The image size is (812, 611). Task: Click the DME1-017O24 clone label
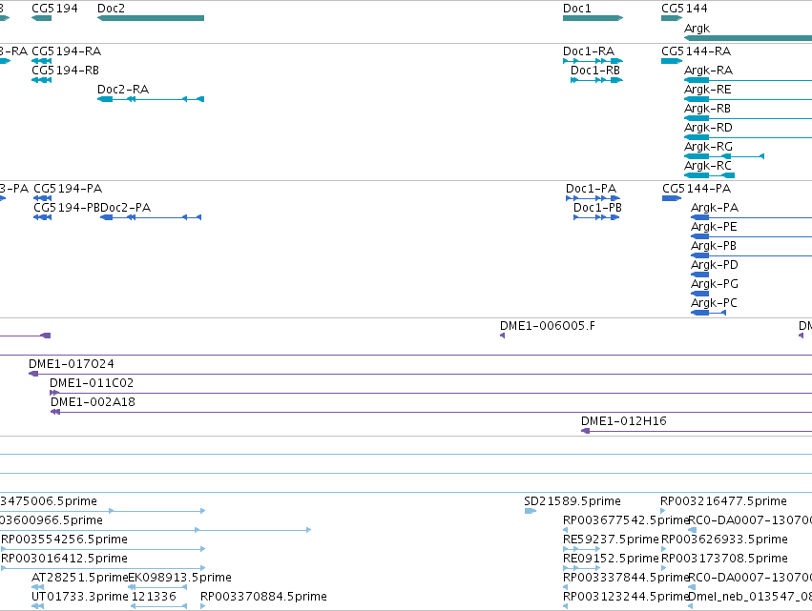[x=72, y=364]
